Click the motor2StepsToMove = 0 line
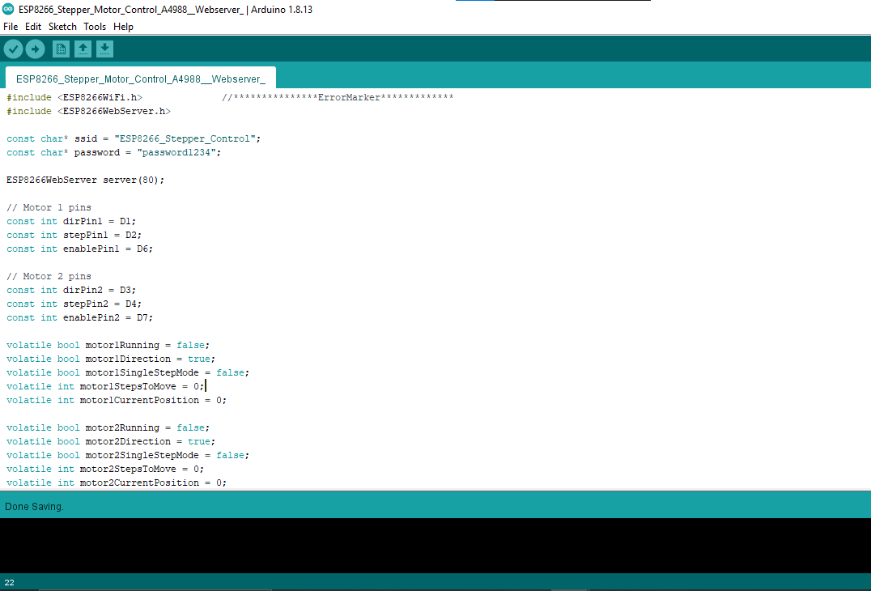Viewport: 871px width, 591px height. (105, 469)
